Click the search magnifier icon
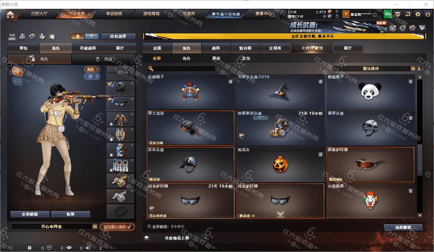Screen dimensions: 434x252 click(151, 68)
